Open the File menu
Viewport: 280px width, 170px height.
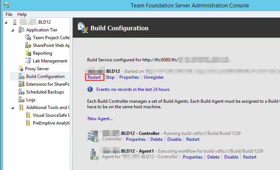(x=9, y=14)
